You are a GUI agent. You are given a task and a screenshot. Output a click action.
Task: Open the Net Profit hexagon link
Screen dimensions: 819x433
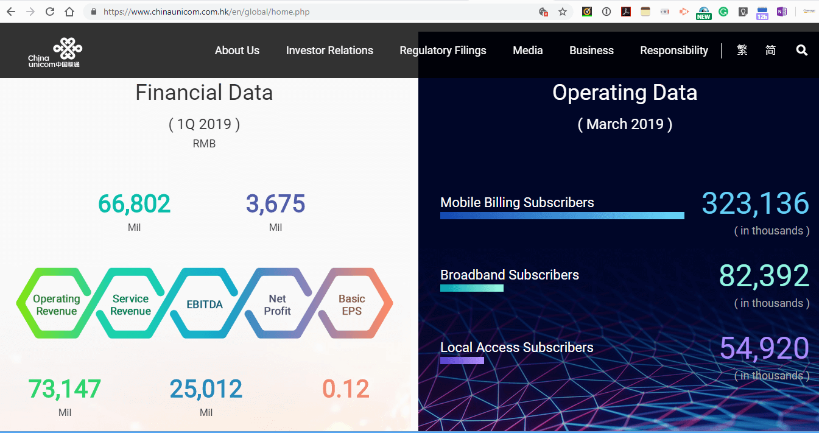click(278, 303)
